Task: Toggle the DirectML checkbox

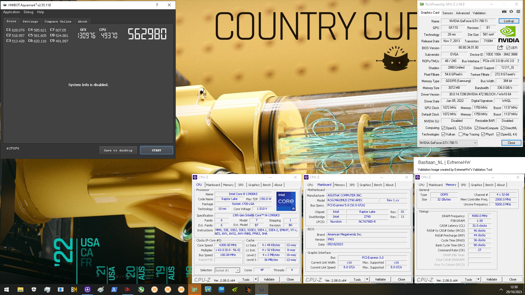Action: click(503, 128)
